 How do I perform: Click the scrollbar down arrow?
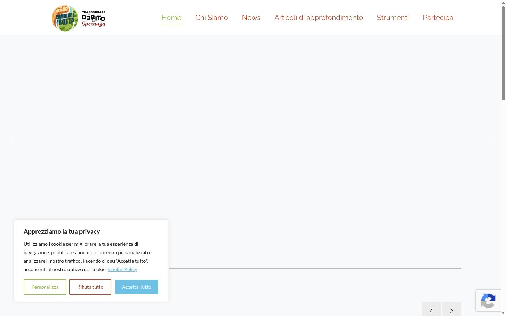click(503, 313)
